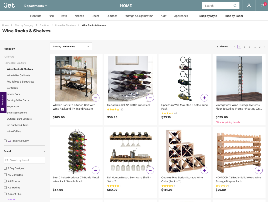Go to next results page arrow
The image size is (268, 202).
click(265, 47)
